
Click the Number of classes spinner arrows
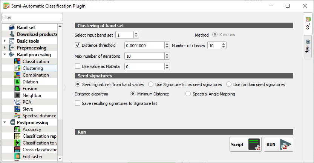tap(224, 45)
